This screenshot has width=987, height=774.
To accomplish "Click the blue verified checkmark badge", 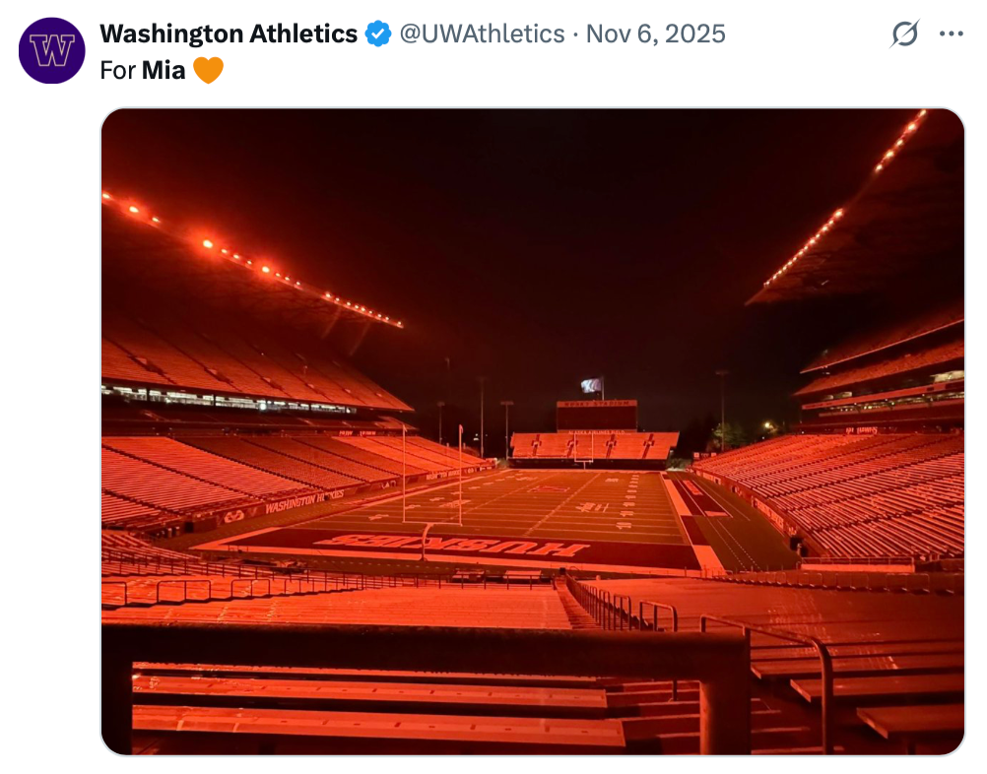I will tap(378, 34).
